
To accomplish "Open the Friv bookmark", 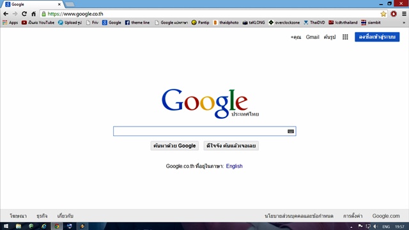I will (x=92, y=23).
